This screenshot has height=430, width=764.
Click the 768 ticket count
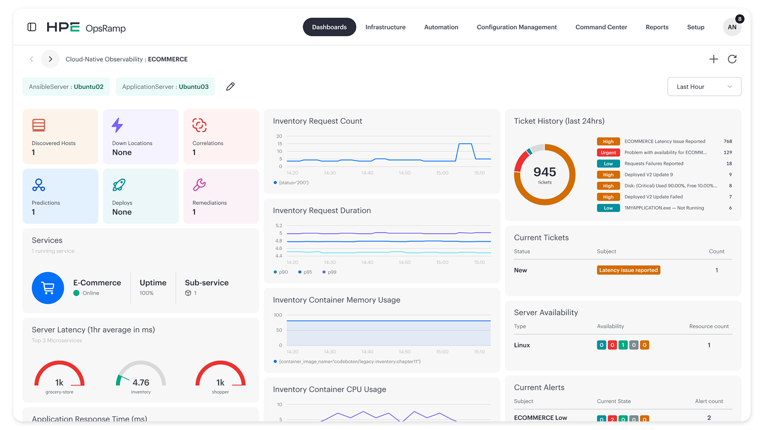click(728, 141)
